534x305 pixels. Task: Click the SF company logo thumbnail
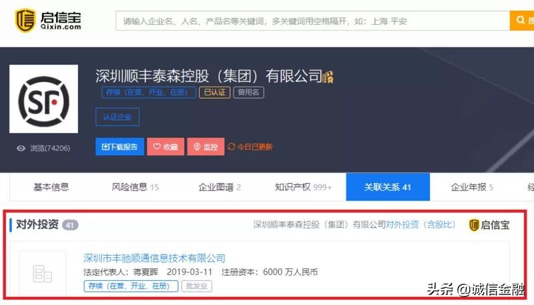click(x=43, y=99)
